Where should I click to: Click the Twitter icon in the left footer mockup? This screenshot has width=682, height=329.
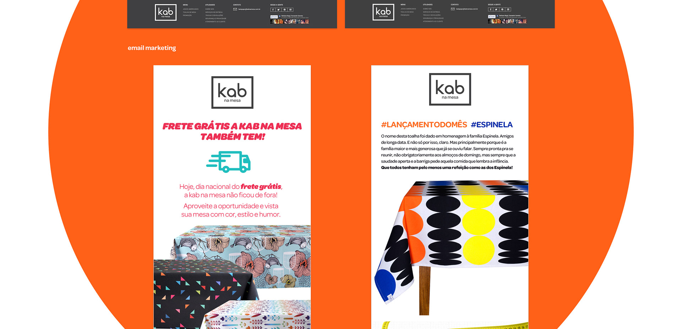click(x=278, y=10)
